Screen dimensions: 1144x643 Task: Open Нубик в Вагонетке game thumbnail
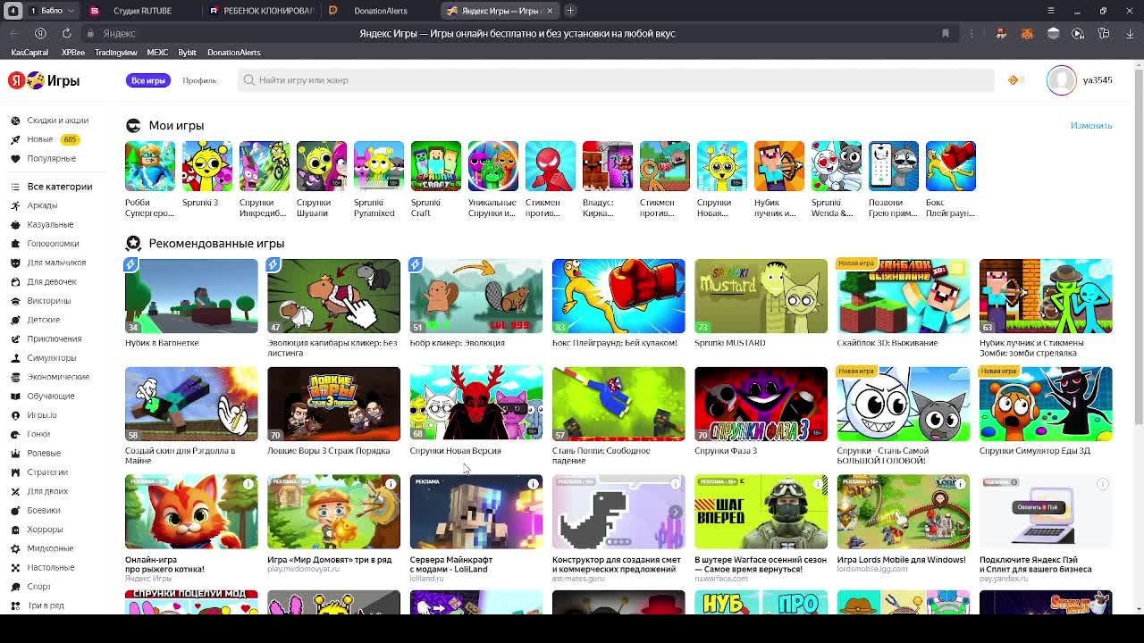(191, 296)
